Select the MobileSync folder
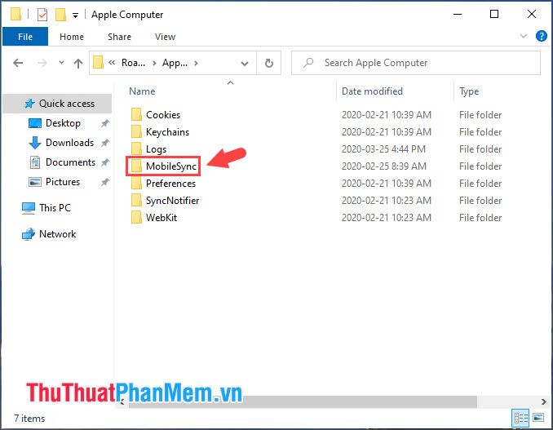The image size is (553, 430). pyautogui.click(x=171, y=166)
